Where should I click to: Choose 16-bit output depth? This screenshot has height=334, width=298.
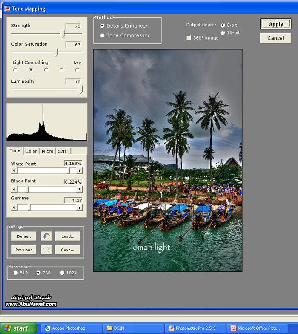click(223, 33)
